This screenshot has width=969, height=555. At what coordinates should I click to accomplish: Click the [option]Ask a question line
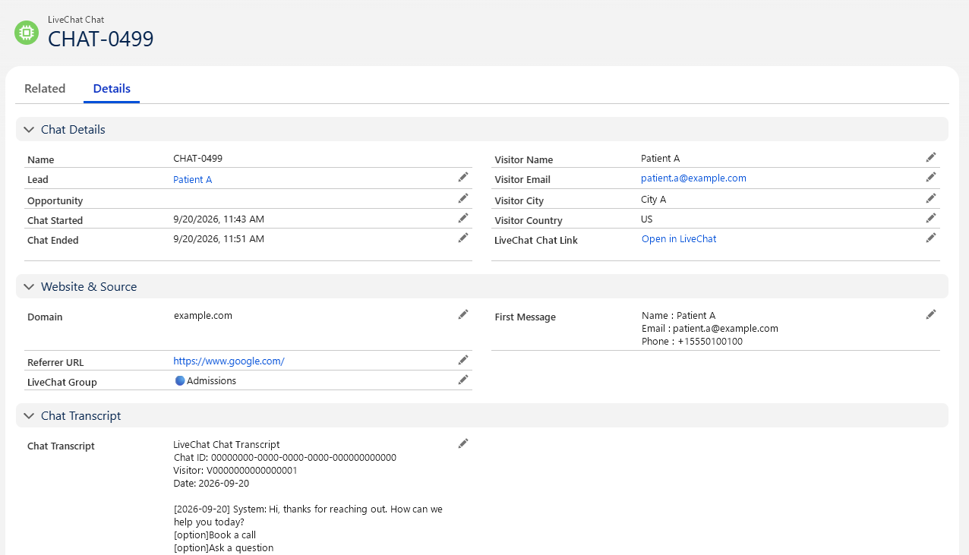tap(223, 548)
